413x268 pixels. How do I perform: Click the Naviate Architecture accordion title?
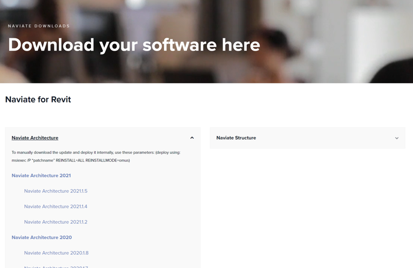point(35,138)
